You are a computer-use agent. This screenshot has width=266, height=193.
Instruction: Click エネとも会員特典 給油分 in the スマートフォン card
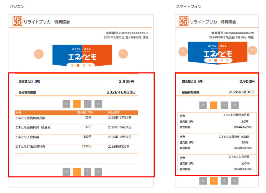point(234,137)
